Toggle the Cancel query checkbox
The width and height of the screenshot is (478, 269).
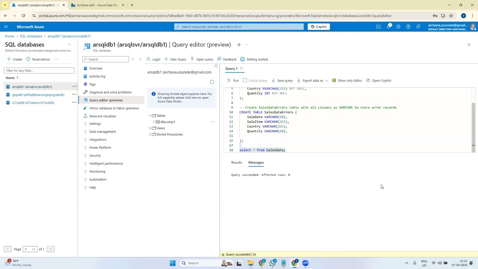point(245,80)
